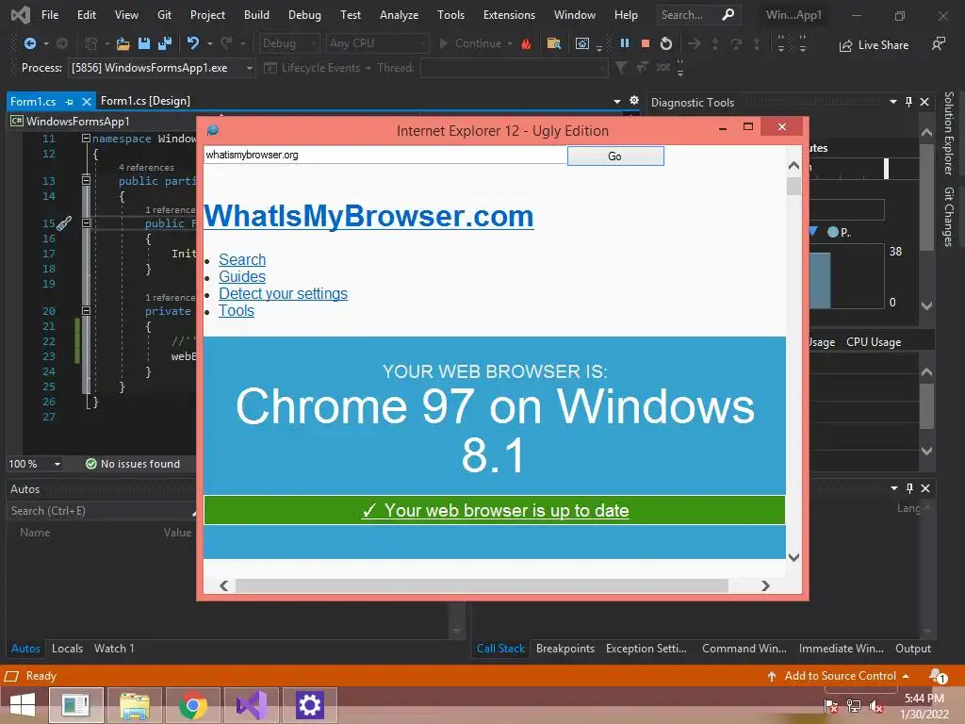Click the volume muted tray icon
The width and height of the screenshot is (965, 724).
tap(876, 706)
